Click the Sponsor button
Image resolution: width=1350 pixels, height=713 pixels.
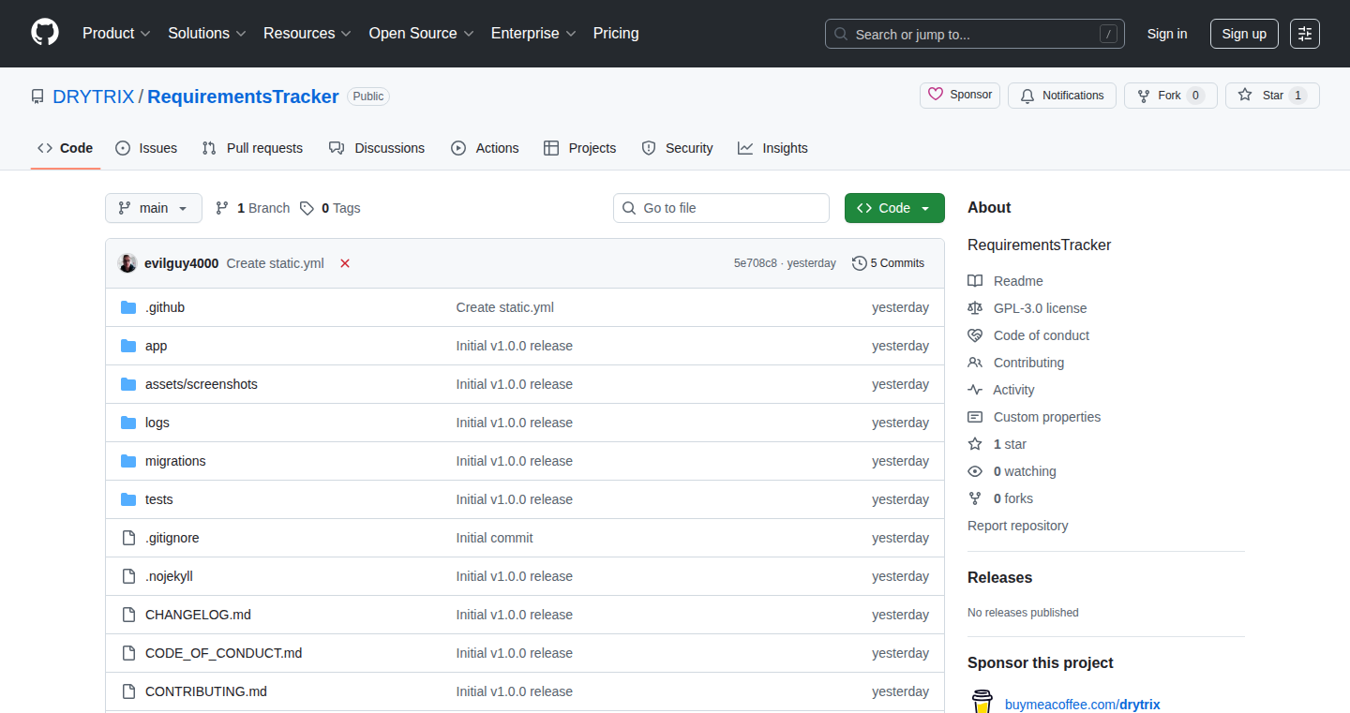pyautogui.click(x=960, y=96)
